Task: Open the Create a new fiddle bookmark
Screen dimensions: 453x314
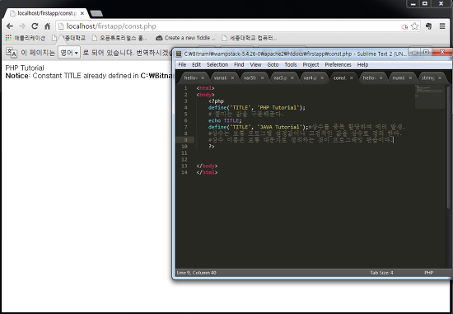Action: tap(185, 38)
